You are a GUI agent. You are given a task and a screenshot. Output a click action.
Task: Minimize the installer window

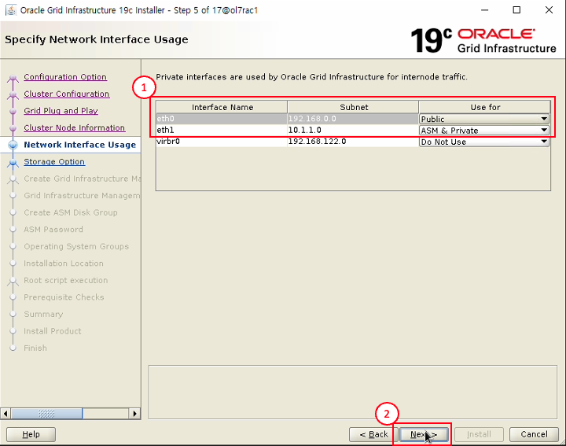(485, 10)
